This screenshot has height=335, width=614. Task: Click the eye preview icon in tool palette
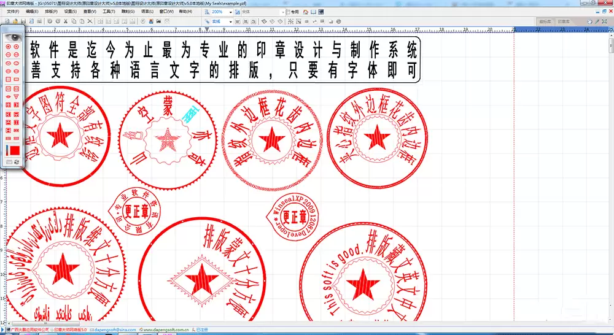14,37
